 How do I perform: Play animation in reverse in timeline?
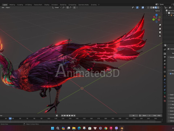click(x=67, y=116)
